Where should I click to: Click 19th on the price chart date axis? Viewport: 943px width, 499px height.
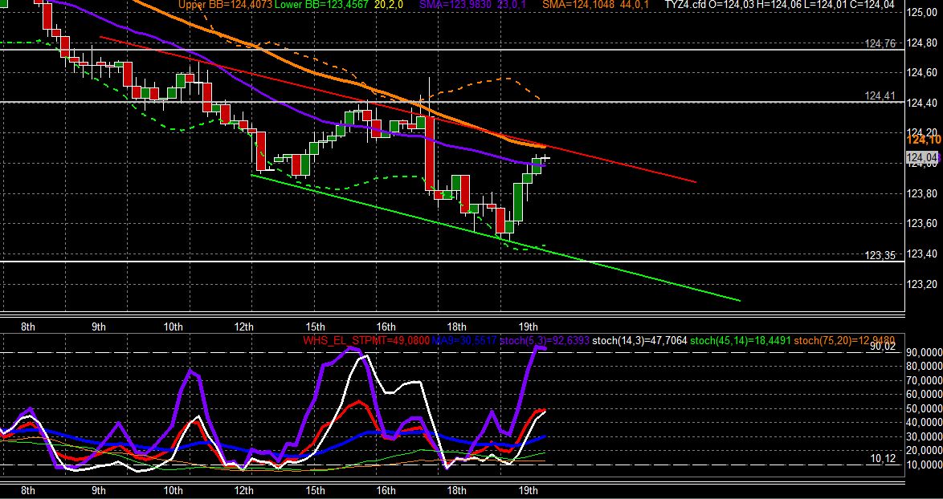528,327
